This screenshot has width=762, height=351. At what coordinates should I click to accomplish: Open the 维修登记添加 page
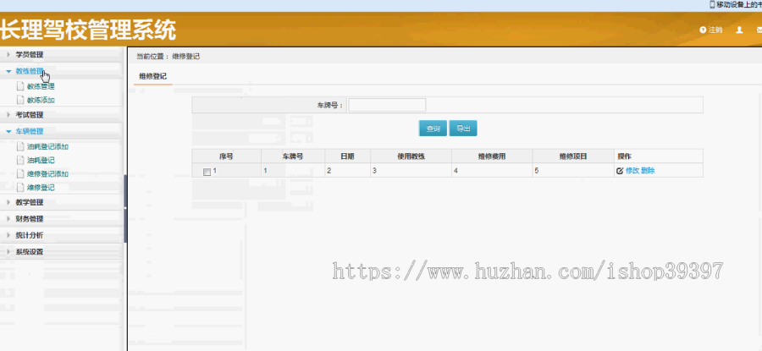coord(47,173)
